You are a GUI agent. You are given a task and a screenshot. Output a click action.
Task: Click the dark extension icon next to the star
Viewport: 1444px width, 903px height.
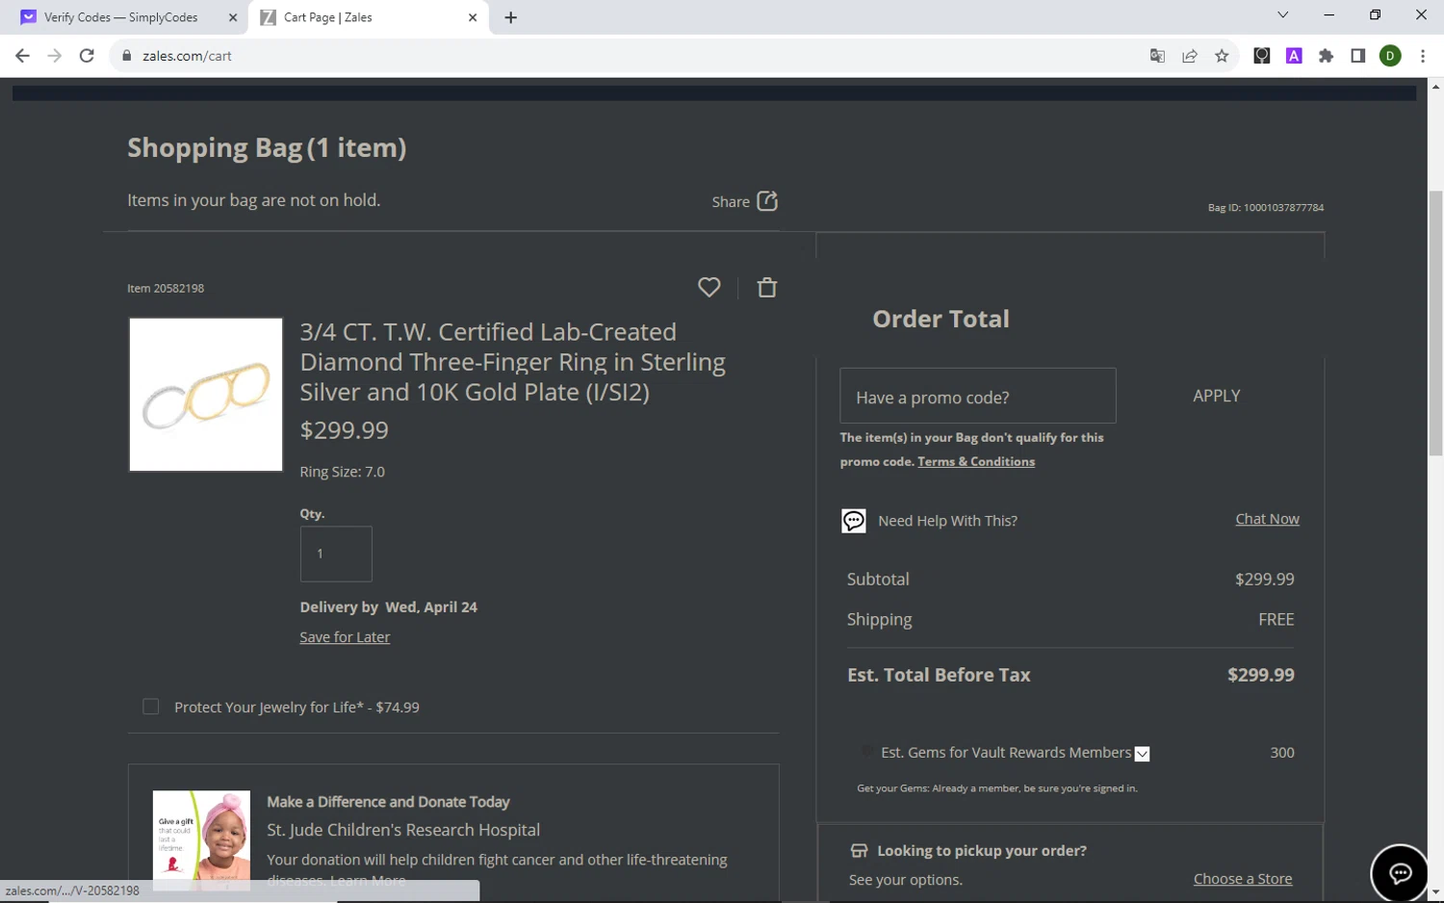click(1261, 56)
